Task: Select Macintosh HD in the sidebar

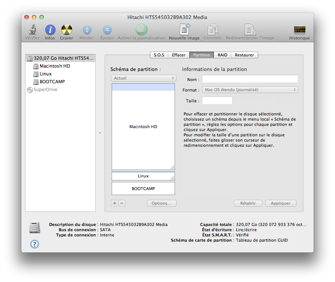Action: pos(55,66)
